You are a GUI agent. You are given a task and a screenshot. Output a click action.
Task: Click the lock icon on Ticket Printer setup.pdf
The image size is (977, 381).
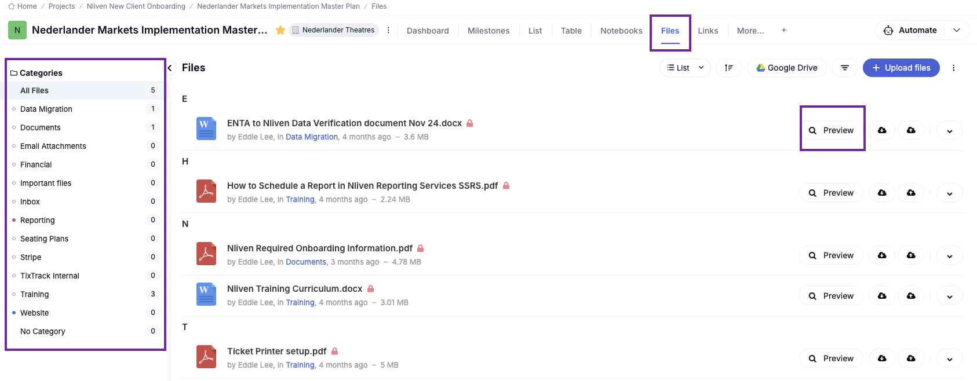(x=335, y=351)
